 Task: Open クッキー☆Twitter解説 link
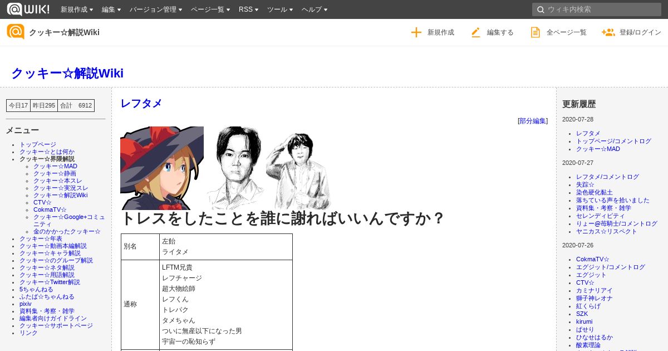(x=50, y=282)
